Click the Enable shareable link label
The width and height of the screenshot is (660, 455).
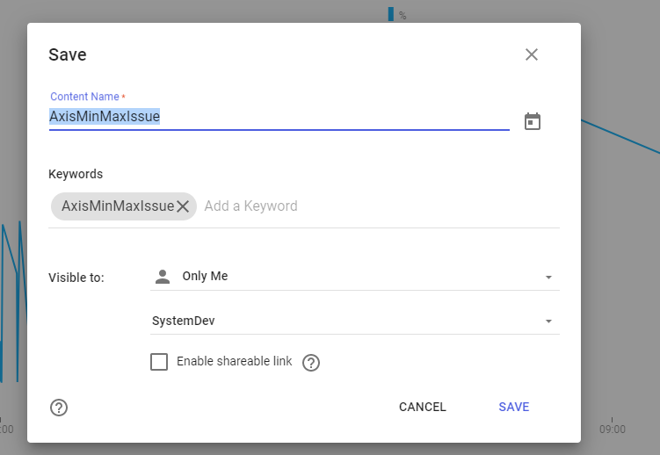coord(235,361)
